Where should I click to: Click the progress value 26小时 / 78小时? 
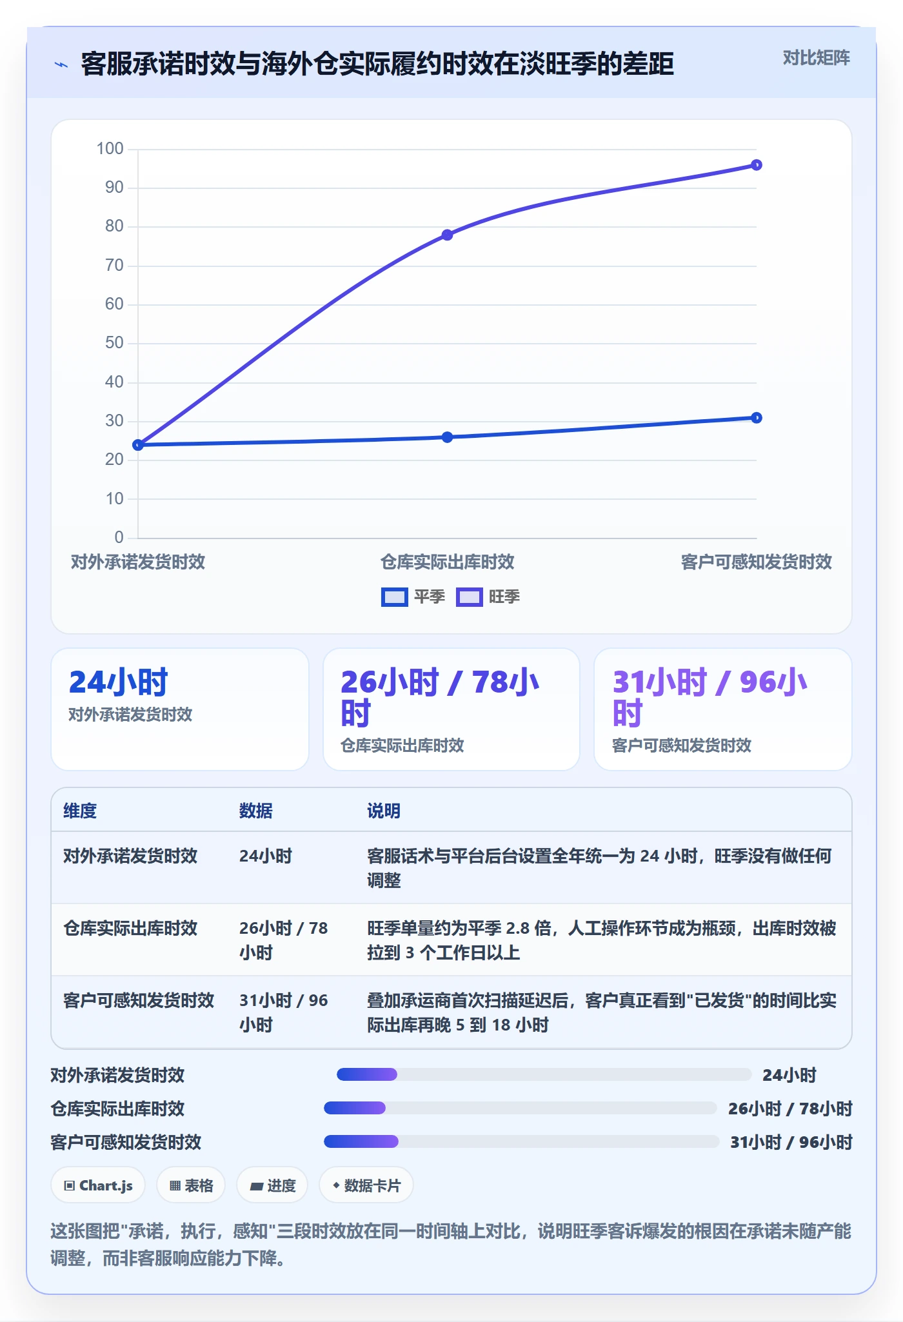(790, 1109)
